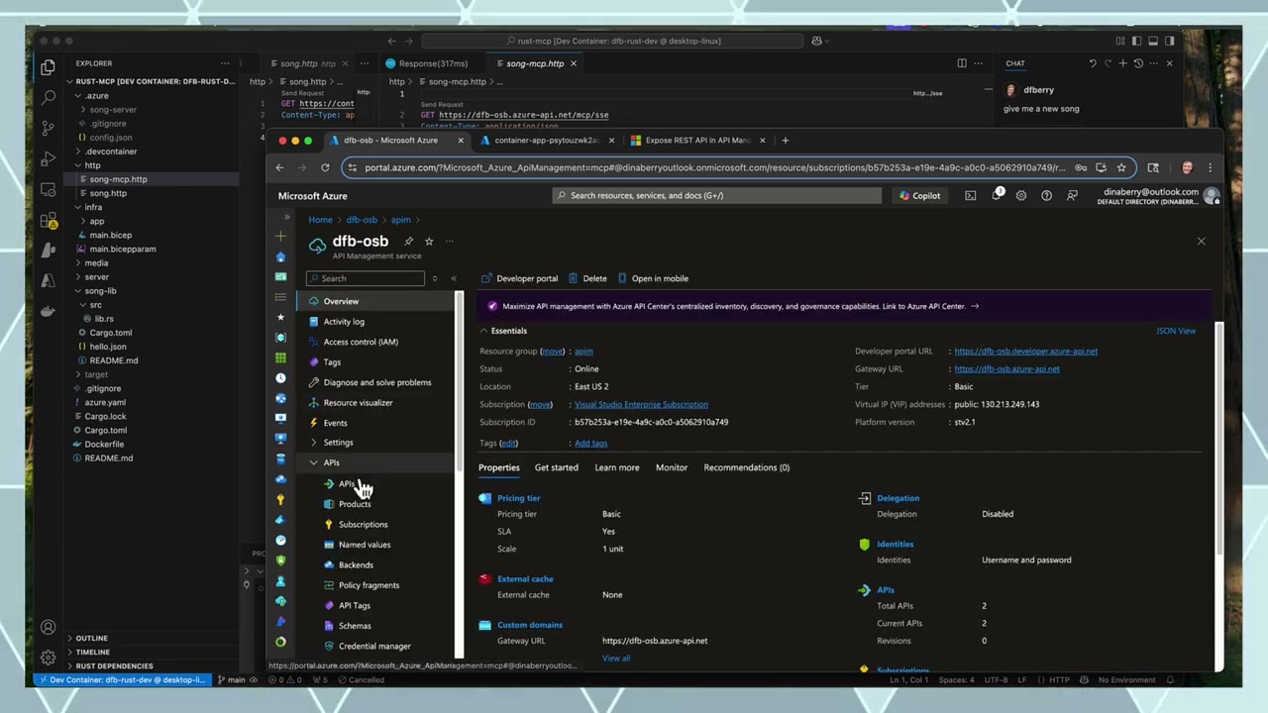Open more options ellipsis beside dfb-osb title
1268x713 pixels.
[449, 241]
